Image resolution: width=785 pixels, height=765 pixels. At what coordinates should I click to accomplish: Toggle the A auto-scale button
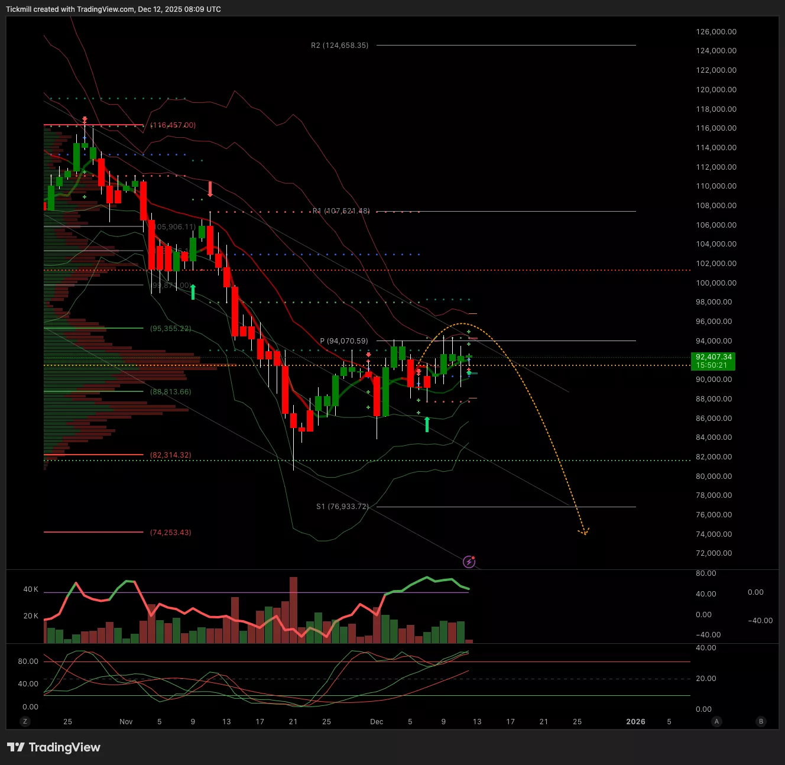tap(716, 721)
